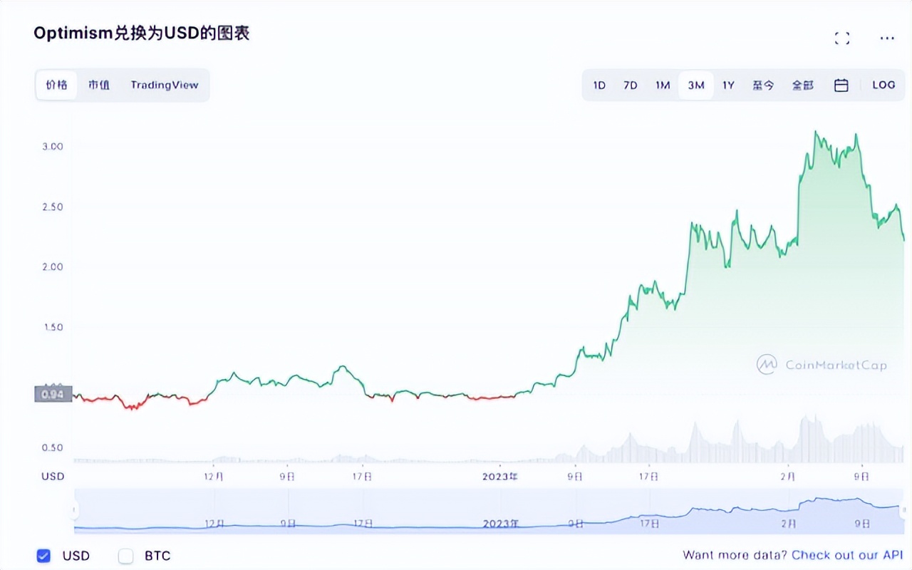Switch to the 价格 tab
Screen dimensions: 912x570
[x=57, y=85]
